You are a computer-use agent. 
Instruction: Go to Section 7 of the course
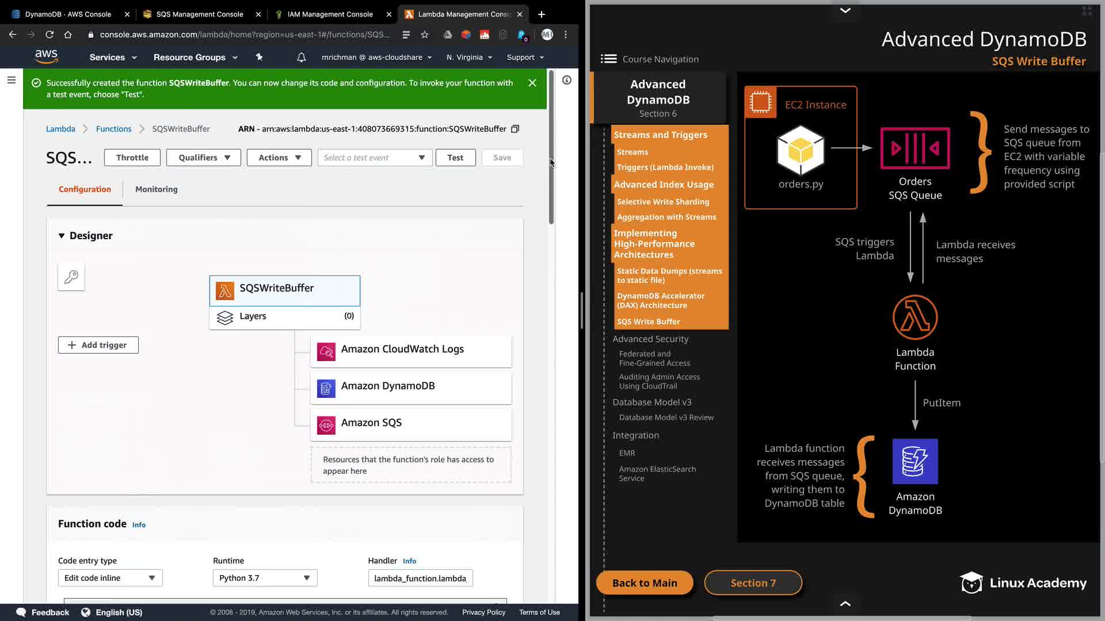coord(753,582)
